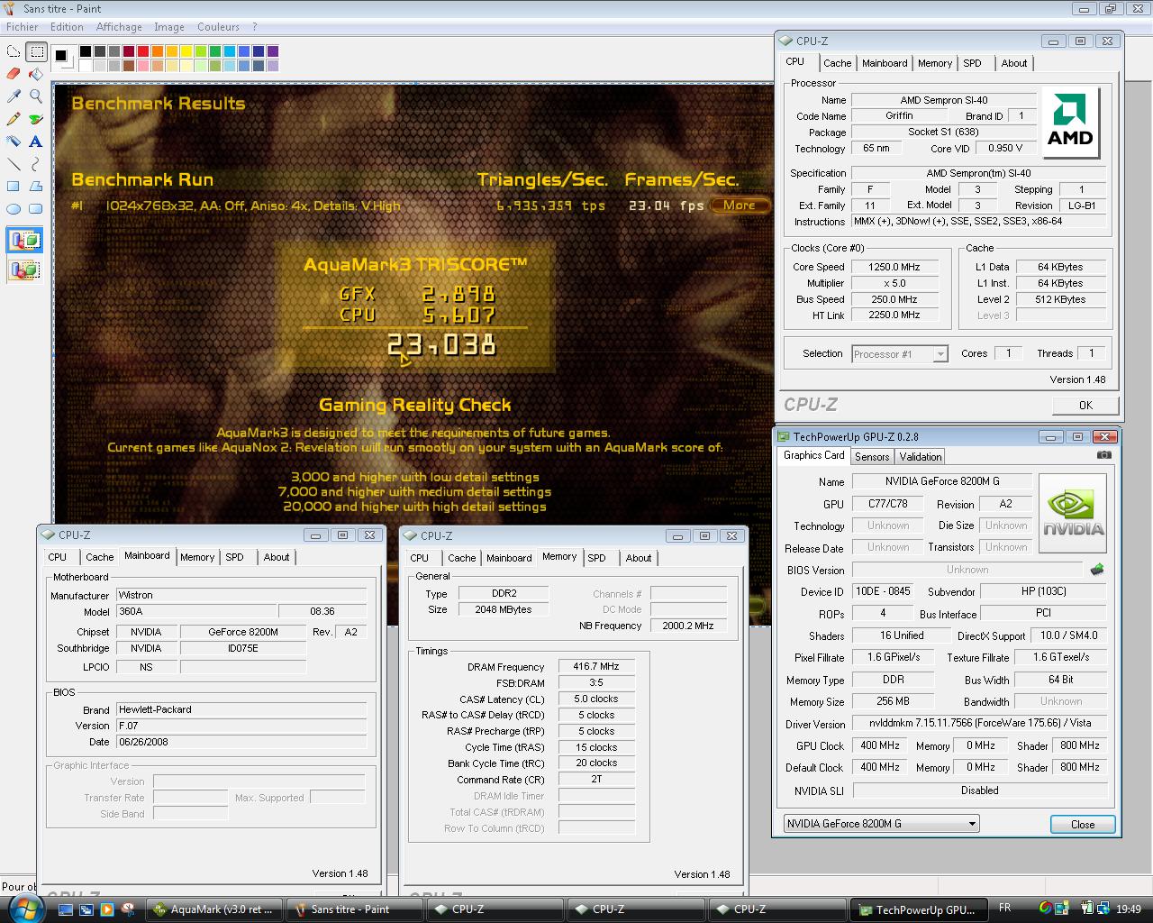
Task: Pick the Rectangle shape tool
Action: [x=14, y=187]
